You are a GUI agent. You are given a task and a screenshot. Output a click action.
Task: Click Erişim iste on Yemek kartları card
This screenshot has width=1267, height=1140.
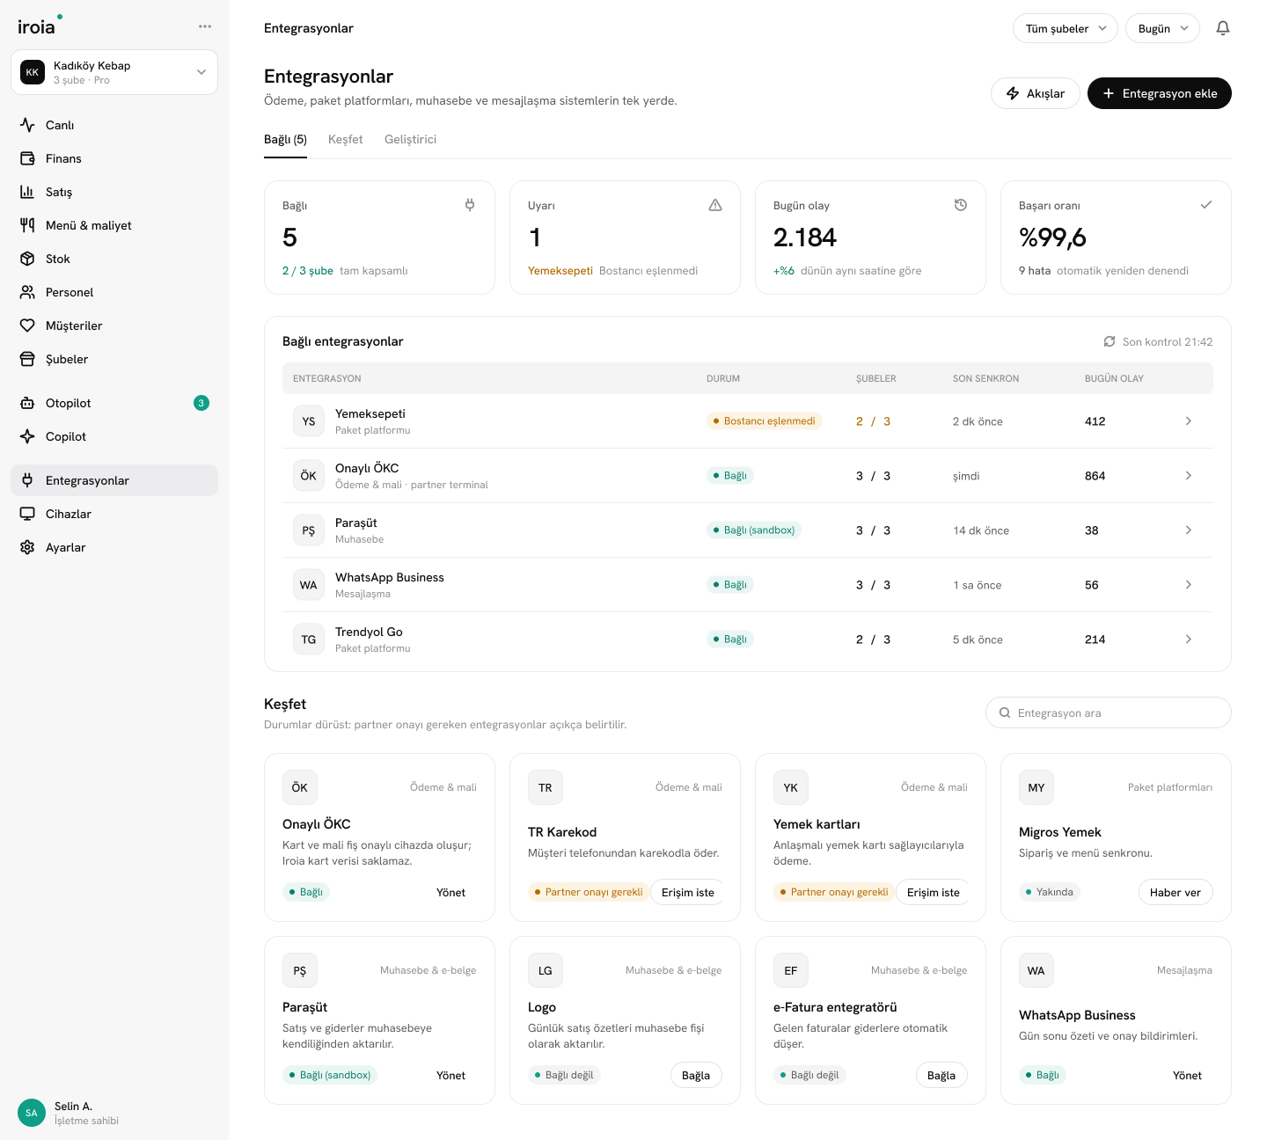(x=933, y=892)
